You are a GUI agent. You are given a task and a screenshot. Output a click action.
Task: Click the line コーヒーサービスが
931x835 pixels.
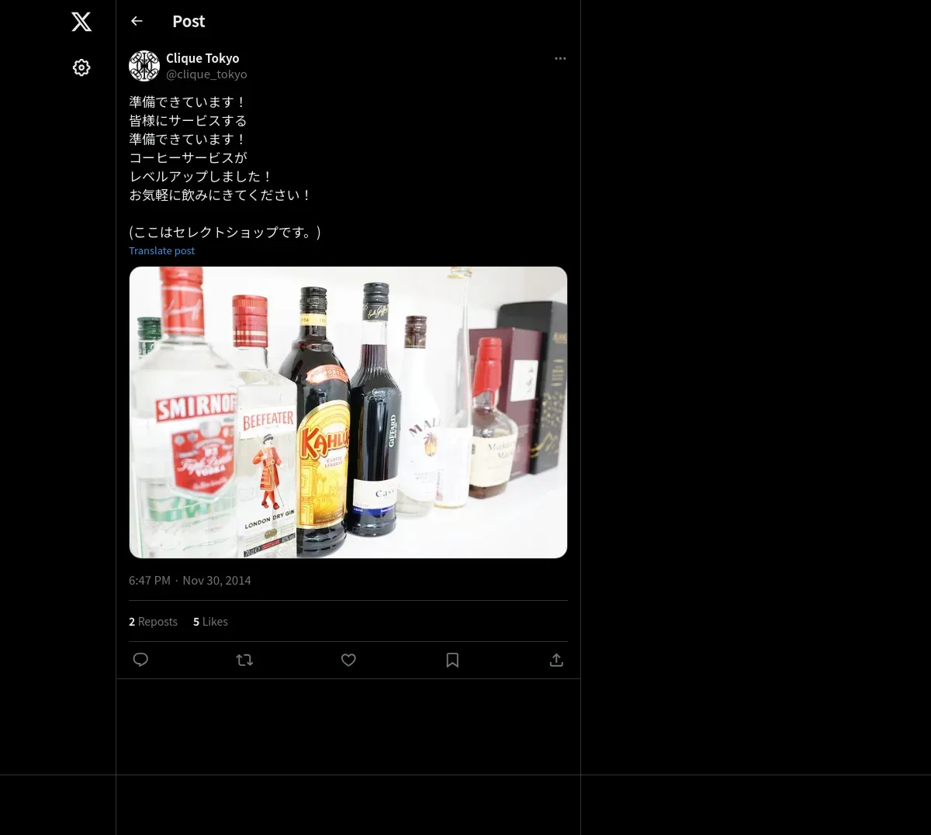pos(189,157)
